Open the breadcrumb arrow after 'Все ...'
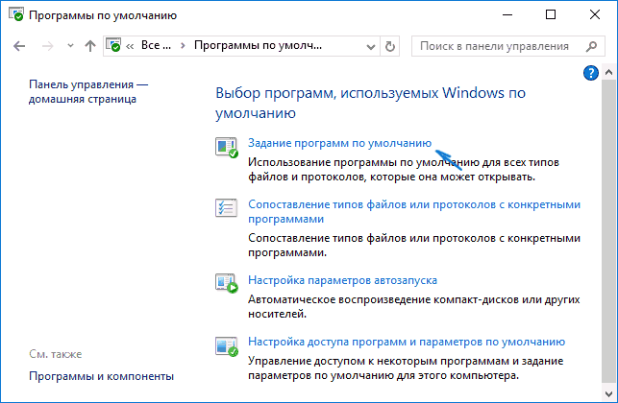 tap(183, 46)
